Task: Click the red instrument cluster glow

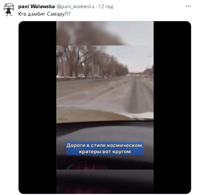Action: [x=88, y=167]
